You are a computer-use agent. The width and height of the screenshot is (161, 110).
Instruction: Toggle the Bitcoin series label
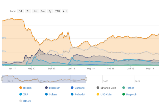click(27, 88)
